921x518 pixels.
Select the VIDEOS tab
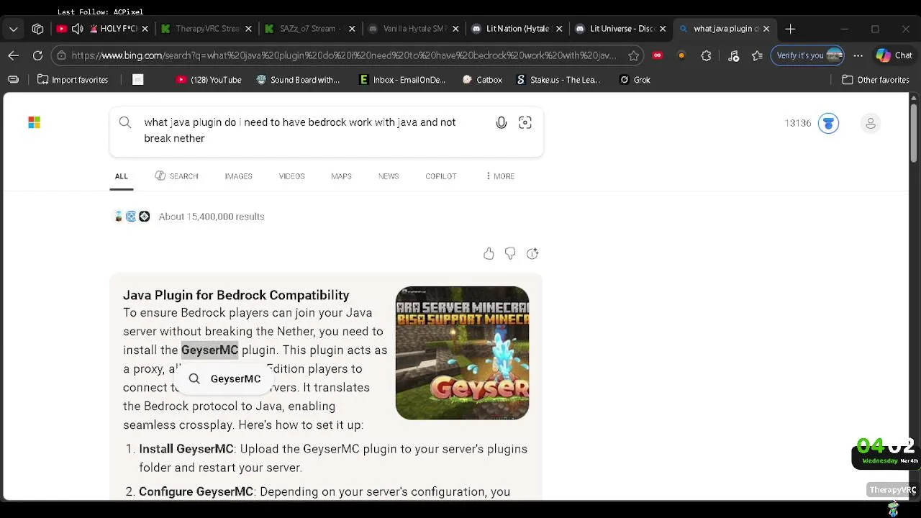point(291,176)
